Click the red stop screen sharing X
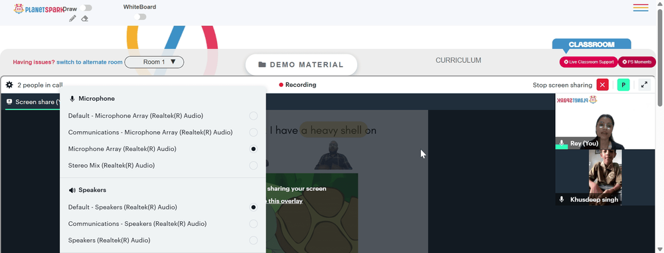Screen dimensions: 664x253 coord(602,85)
